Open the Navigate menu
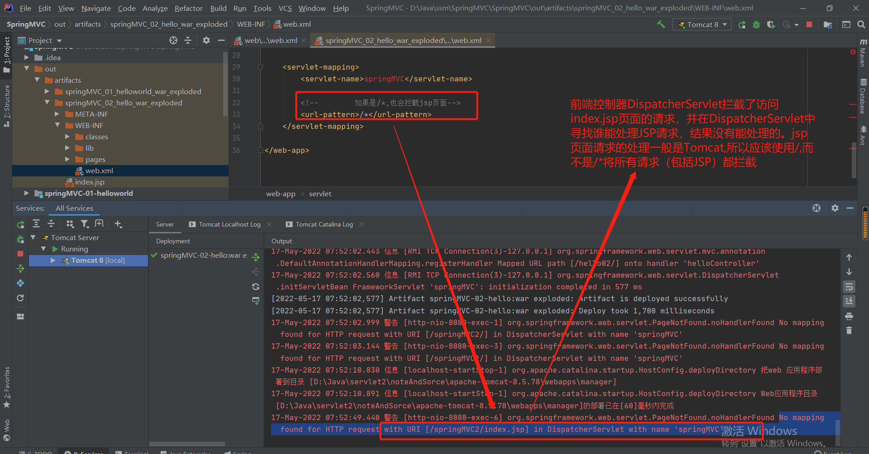The width and height of the screenshot is (869, 454). coord(96,8)
